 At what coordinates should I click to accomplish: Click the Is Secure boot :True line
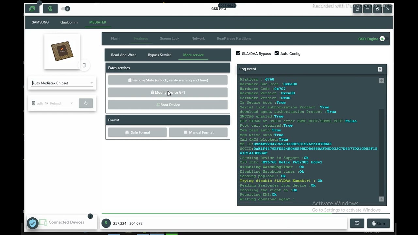click(x=263, y=102)
